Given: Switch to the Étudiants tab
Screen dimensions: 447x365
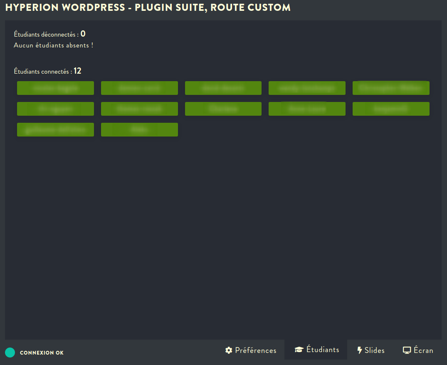Looking at the screenshot, I should pyautogui.click(x=316, y=350).
